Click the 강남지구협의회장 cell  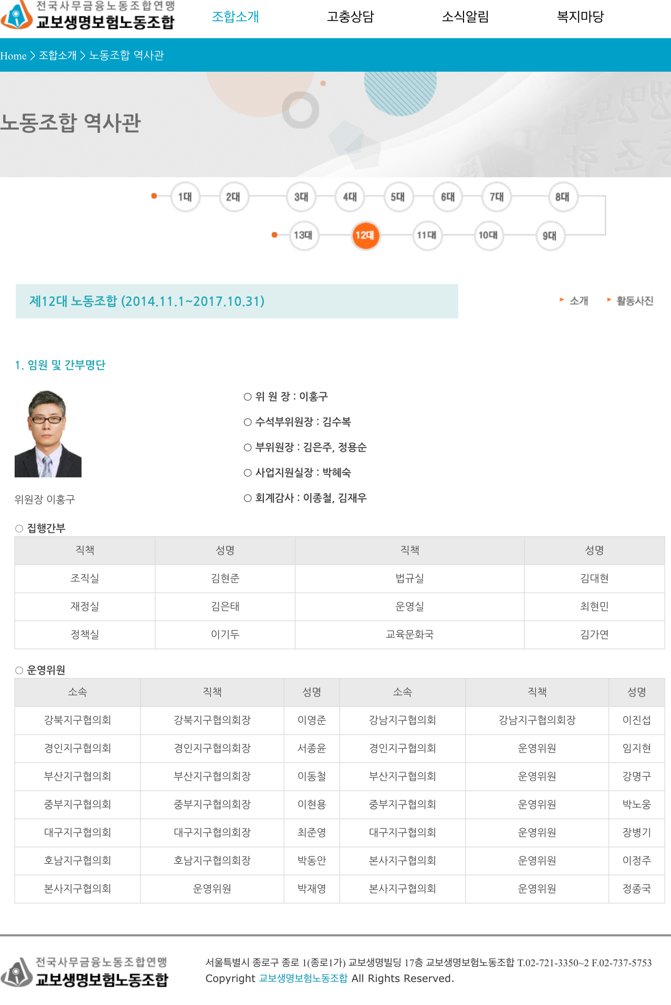click(537, 720)
